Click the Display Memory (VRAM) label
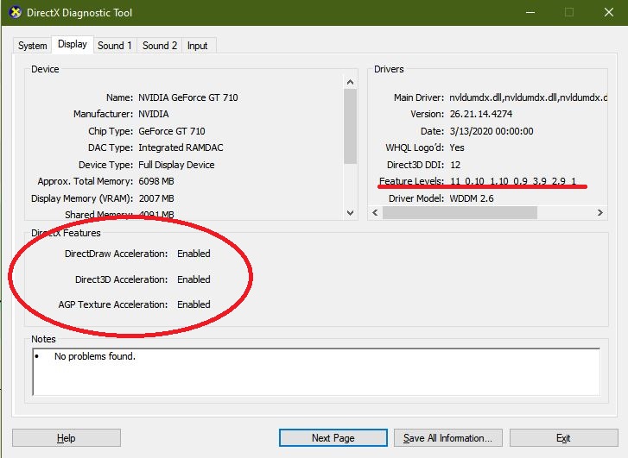The height and width of the screenshot is (458, 628). coord(82,198)
